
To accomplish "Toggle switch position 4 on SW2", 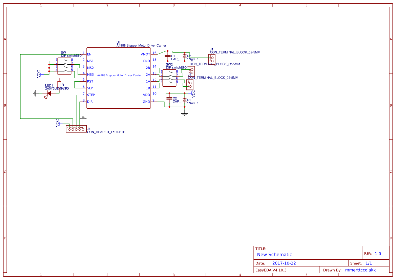I will coord(170,82).
